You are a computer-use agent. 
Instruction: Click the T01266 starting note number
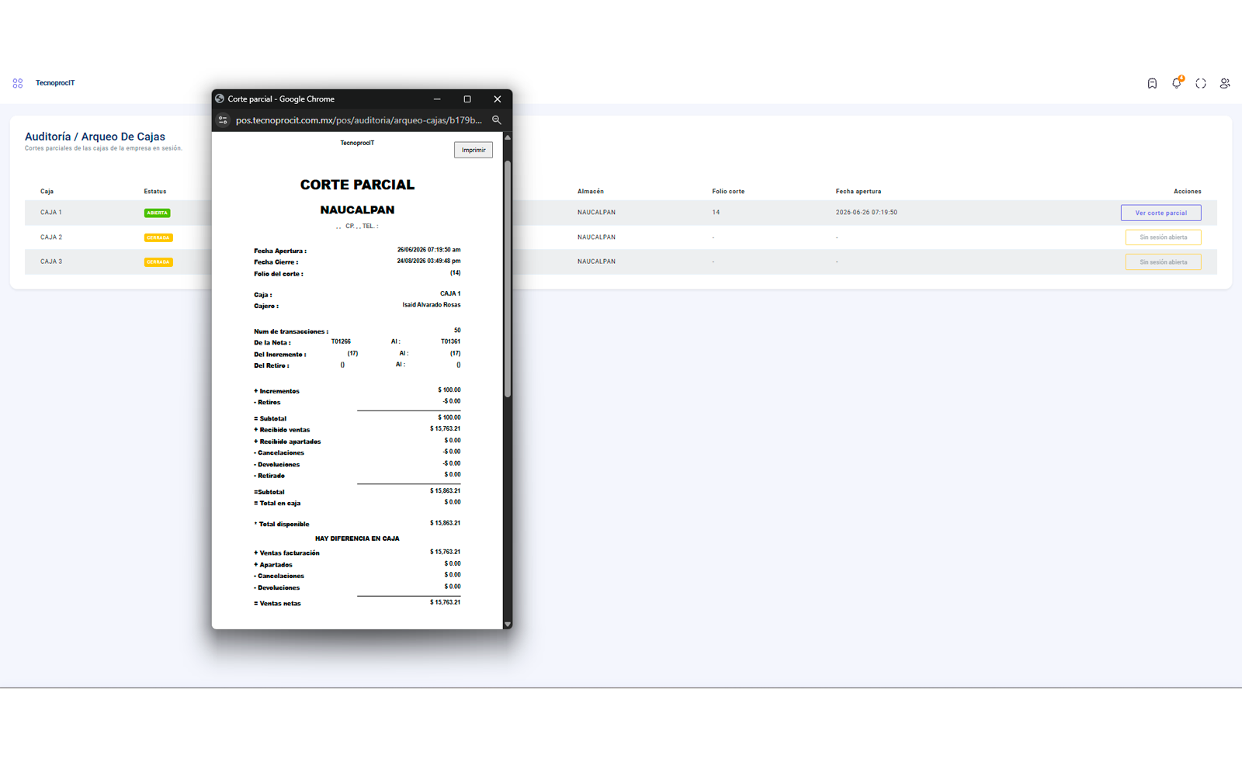(341, 341)
